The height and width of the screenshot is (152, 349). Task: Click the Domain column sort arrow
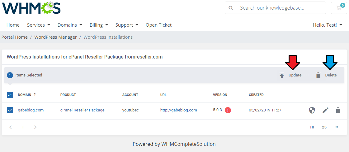pyautogui.click(x=35, y=95)
